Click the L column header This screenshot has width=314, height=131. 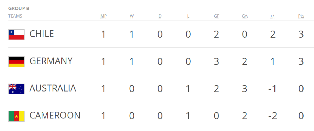click(188, 16)
